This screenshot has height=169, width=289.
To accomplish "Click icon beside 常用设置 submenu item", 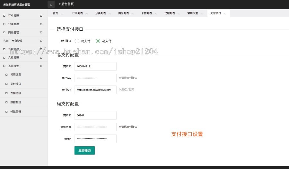I will pos(6,75).
